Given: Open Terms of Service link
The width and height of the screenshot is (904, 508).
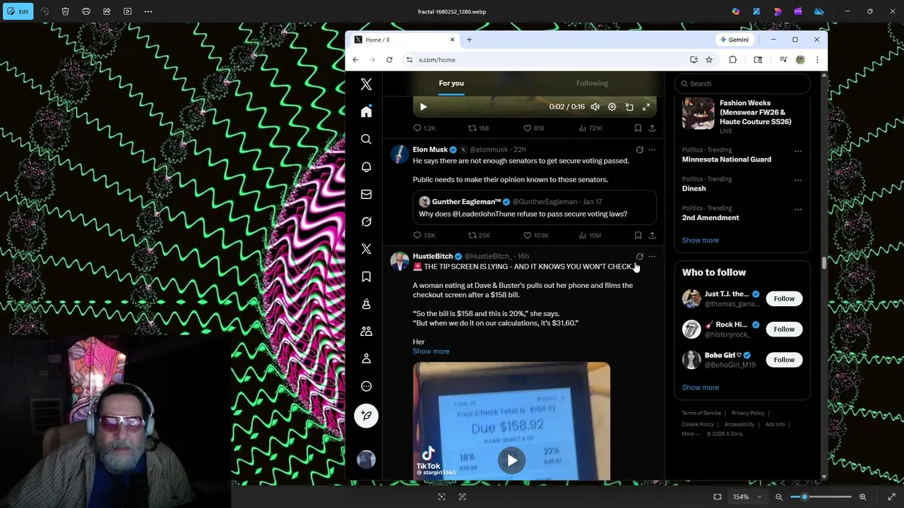Looking at the screenshot, I should pos(701,413).
